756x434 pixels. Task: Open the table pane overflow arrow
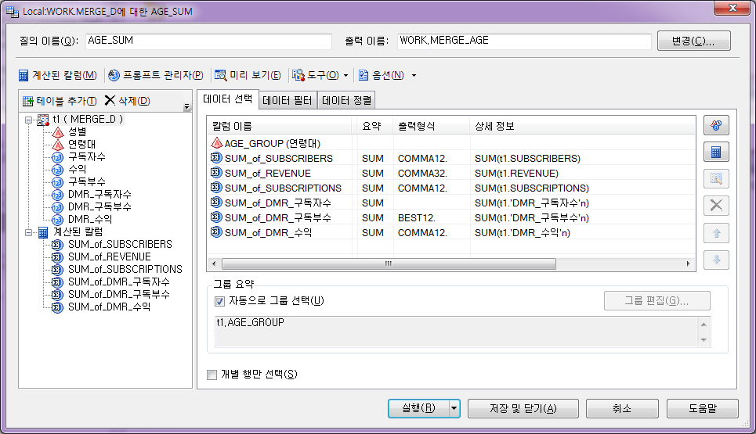tap(186, 107)
